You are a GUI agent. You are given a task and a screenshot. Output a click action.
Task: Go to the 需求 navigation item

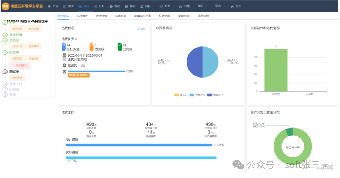click(x=68, y=7)
